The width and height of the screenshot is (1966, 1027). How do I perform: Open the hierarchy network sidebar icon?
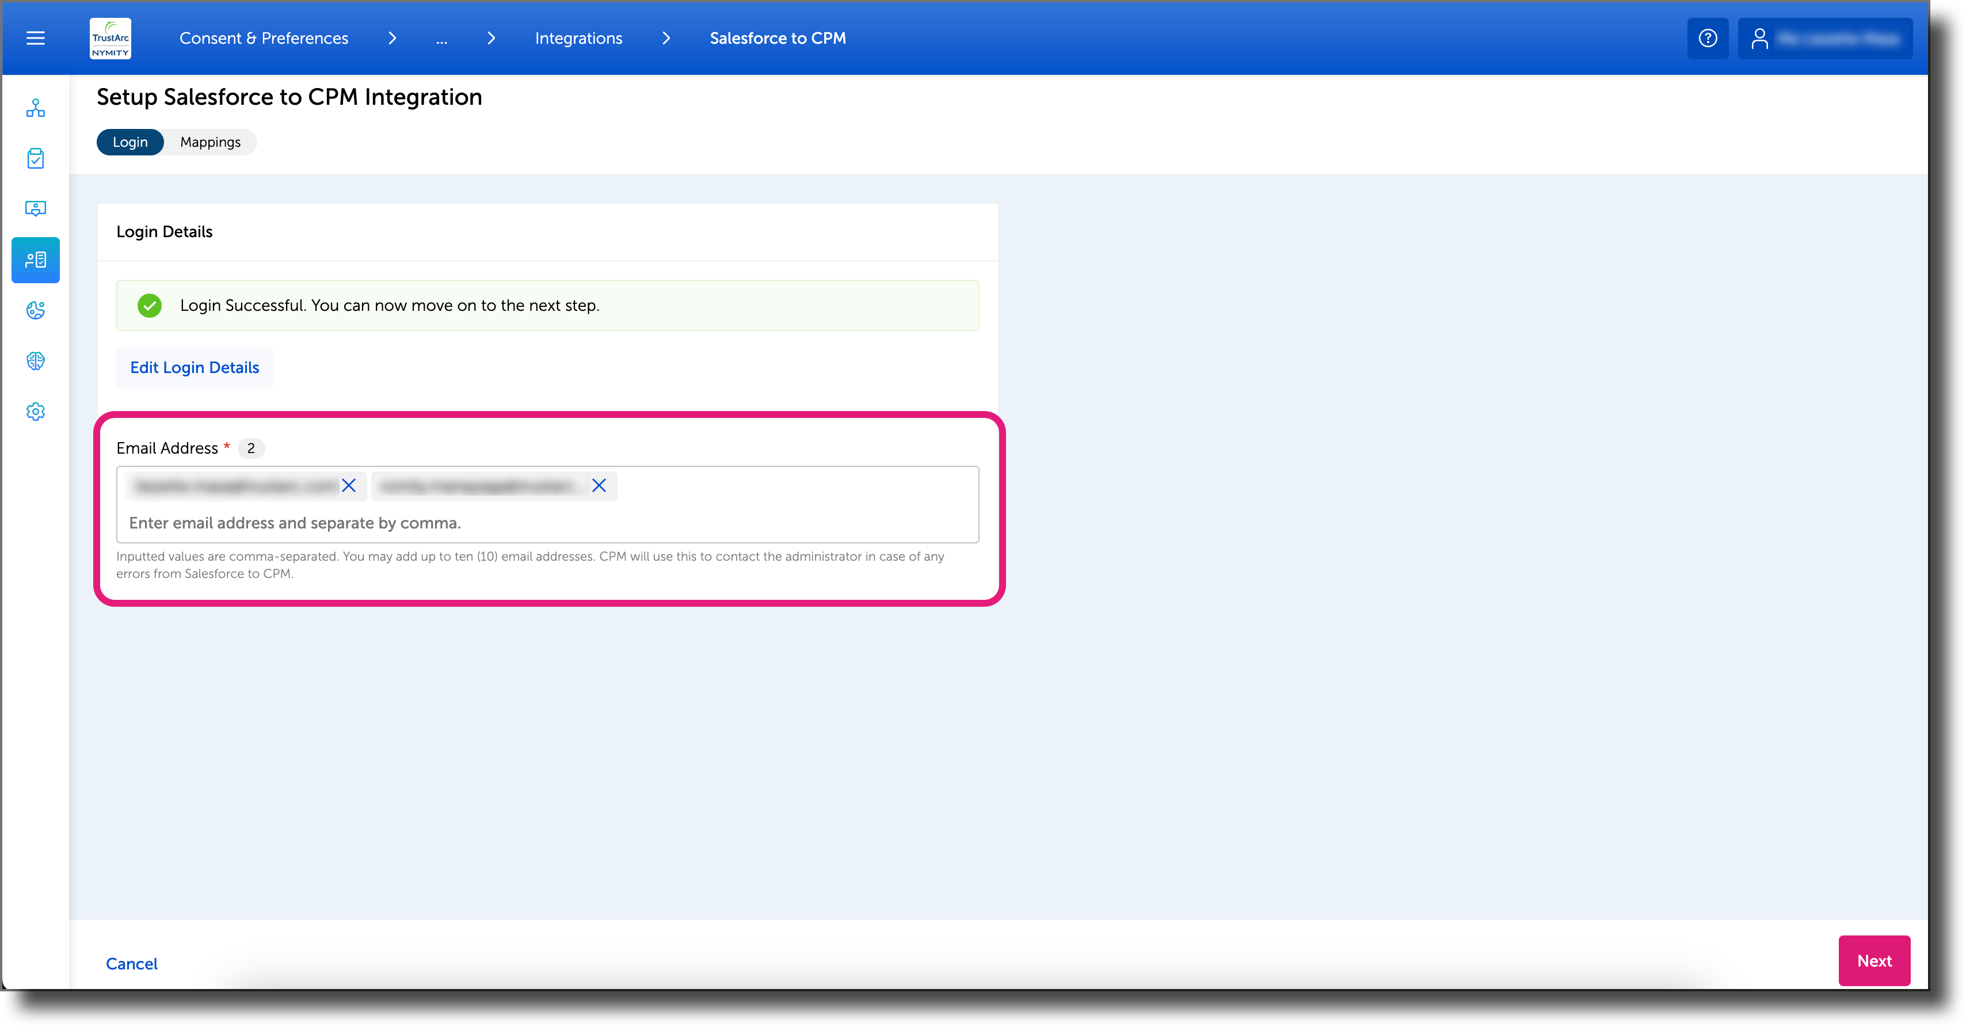(x=36, y=108)
